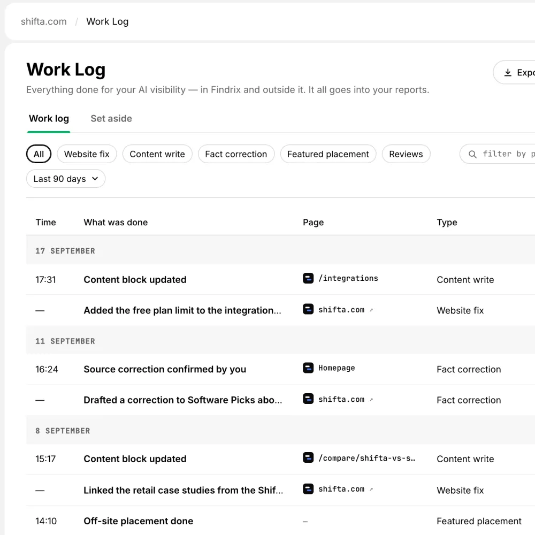Click the Shifta icon beside /integrations
Image resolution: width=535 pixels, height=535 pixels.
(308, 278)
